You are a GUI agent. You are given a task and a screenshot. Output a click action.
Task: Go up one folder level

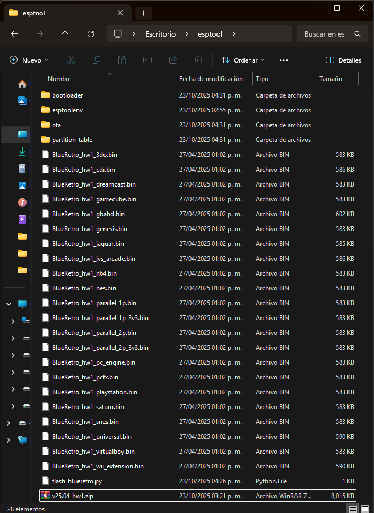[x=65, y=34]
